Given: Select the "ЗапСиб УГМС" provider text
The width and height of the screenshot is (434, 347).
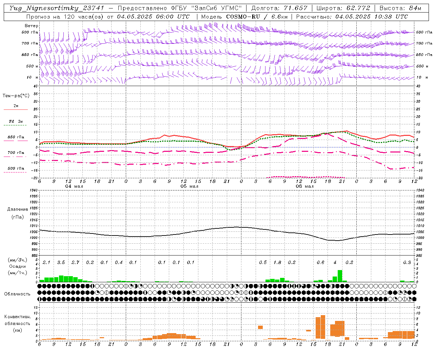Looking at the screenshot, I should (216, 8).
